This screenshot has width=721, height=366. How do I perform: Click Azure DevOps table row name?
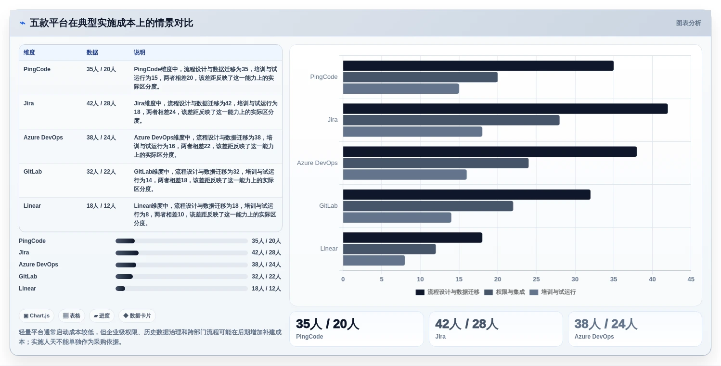(x=43, y=138)
